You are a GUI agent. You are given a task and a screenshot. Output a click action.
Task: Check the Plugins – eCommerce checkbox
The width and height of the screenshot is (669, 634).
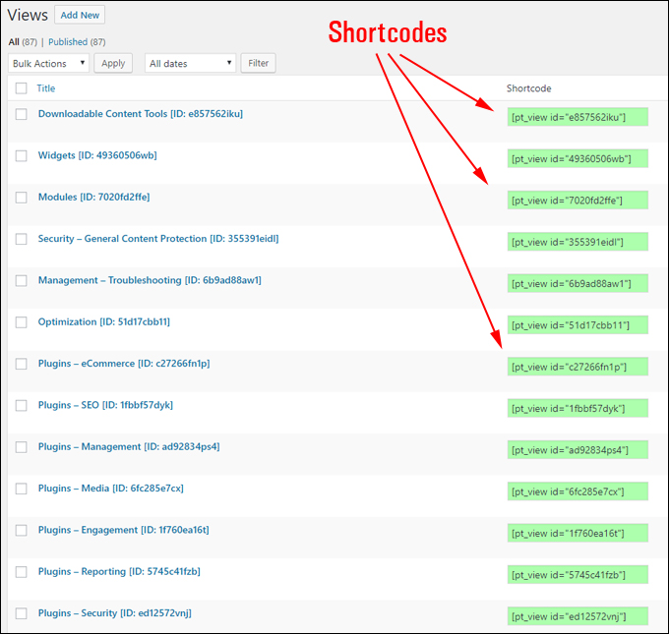tap(21, 364)
